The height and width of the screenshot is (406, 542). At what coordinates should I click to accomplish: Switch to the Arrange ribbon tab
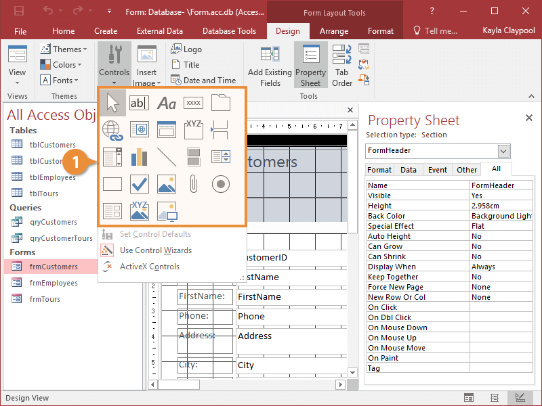pyautogui.click(x=334, y=30)
